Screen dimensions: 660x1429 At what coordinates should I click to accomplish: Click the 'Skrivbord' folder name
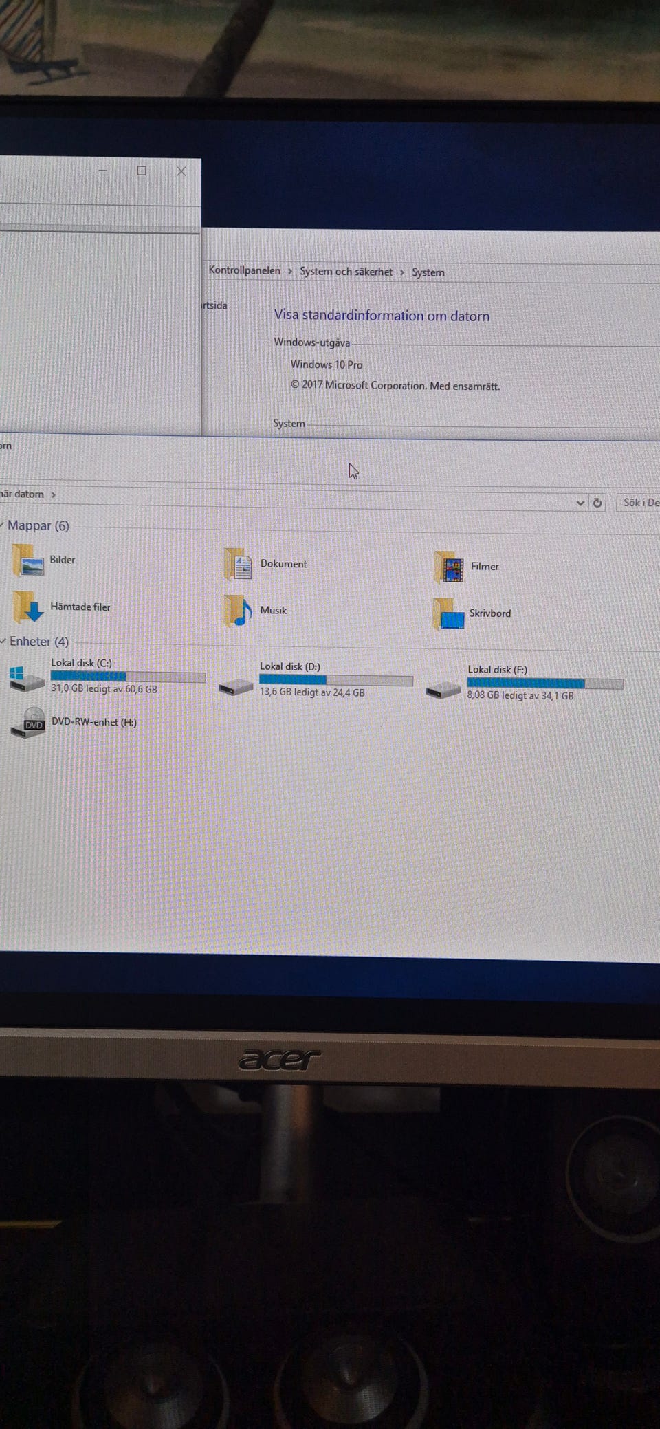(x=490, y=613)
